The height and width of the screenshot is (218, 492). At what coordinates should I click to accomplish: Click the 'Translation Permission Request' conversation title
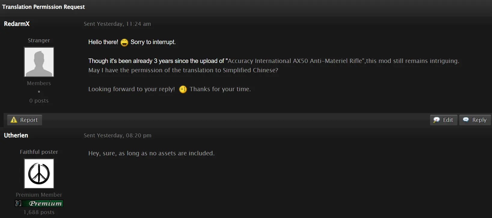tap(44, 7)
